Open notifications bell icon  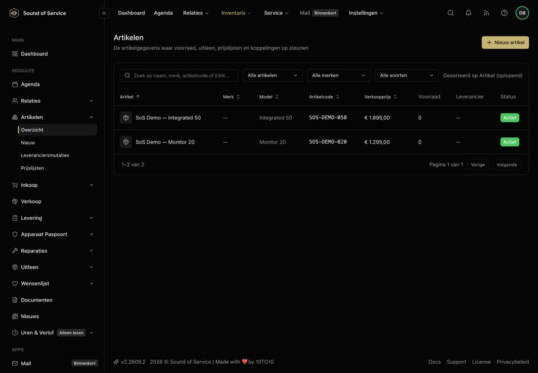click(469, 13)
